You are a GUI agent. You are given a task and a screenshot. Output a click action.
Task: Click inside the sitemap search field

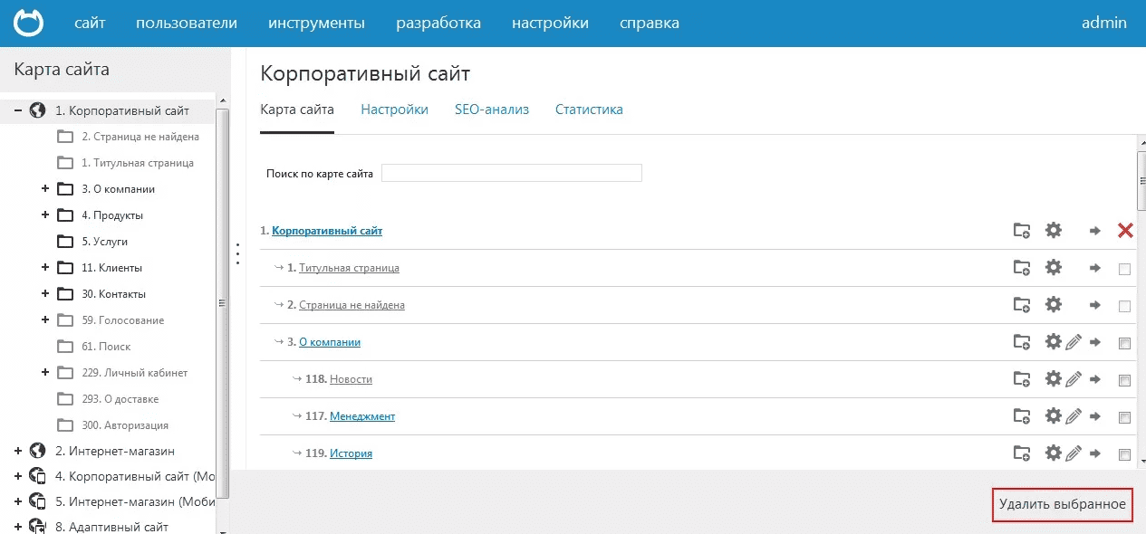(511, 172)
